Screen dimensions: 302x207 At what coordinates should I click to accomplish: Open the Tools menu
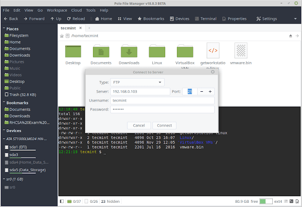[x=91, y=10]
